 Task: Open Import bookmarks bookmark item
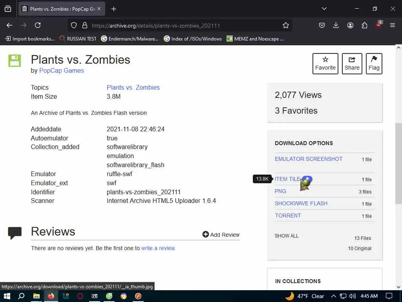30,39
